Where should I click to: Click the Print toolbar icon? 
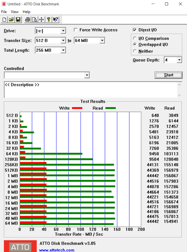pyautogui.click(x=27, y=19)
